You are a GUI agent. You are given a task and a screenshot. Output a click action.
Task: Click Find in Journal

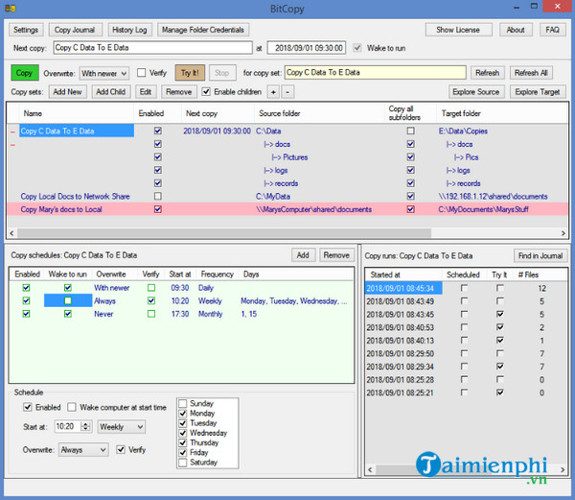pyautogui.click(x=540, y=255)
